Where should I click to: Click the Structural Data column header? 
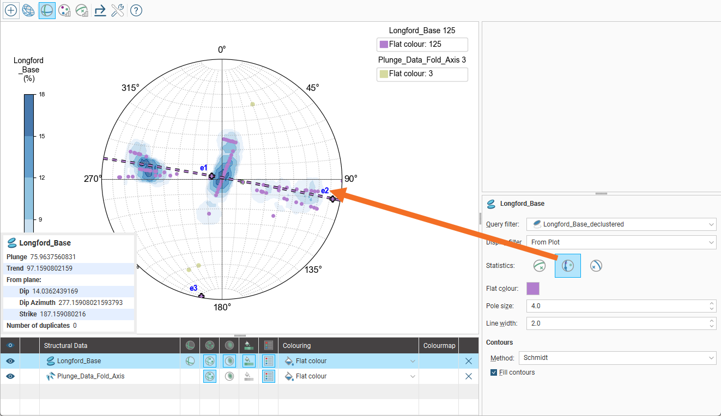click(x=65, y=346)
